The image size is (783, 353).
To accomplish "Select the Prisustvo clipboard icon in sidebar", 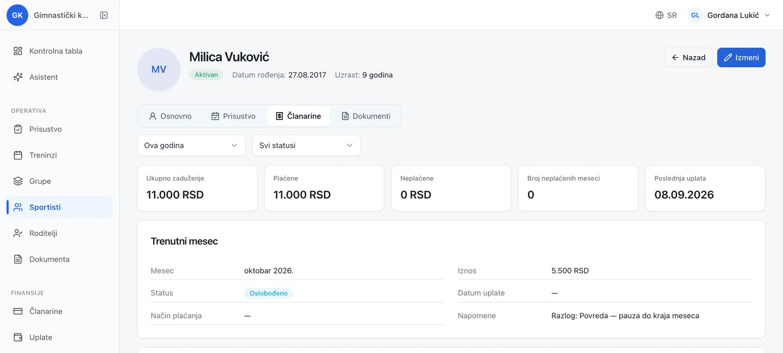I will coord(18,129).
